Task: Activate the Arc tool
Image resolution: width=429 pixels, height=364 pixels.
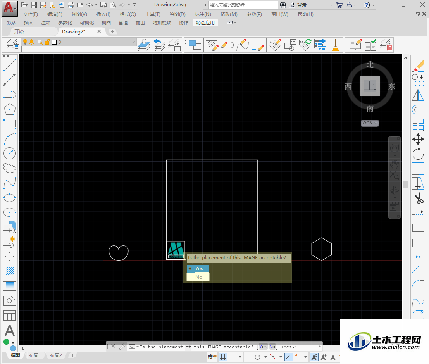Action: click(x=10, y=139)
